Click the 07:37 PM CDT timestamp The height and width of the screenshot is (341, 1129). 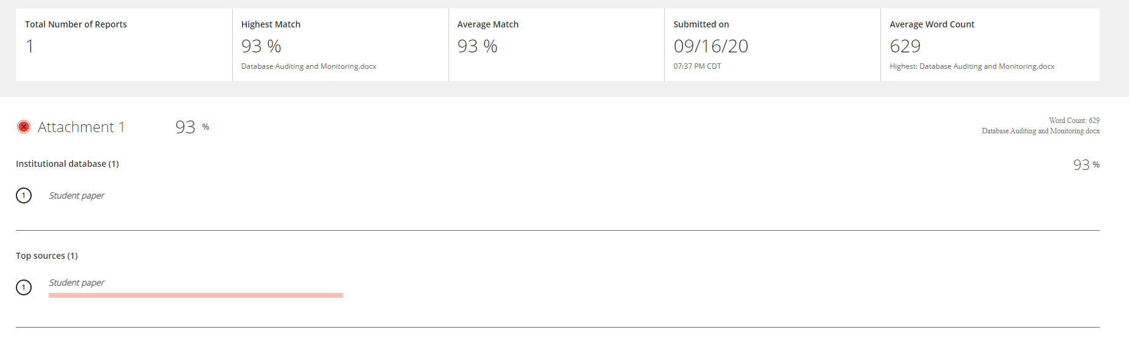tap(697, 66)
